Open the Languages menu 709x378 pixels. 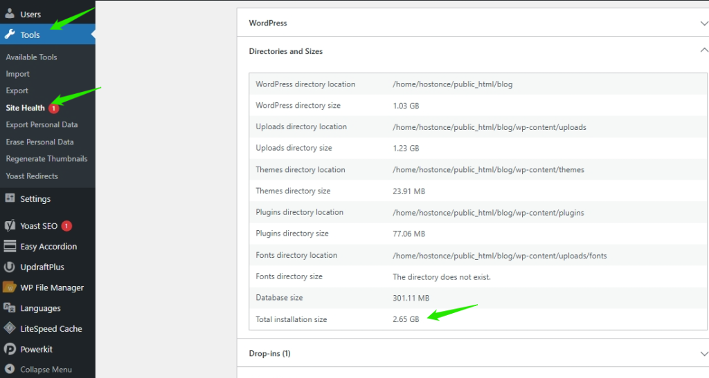coord(48,308)
